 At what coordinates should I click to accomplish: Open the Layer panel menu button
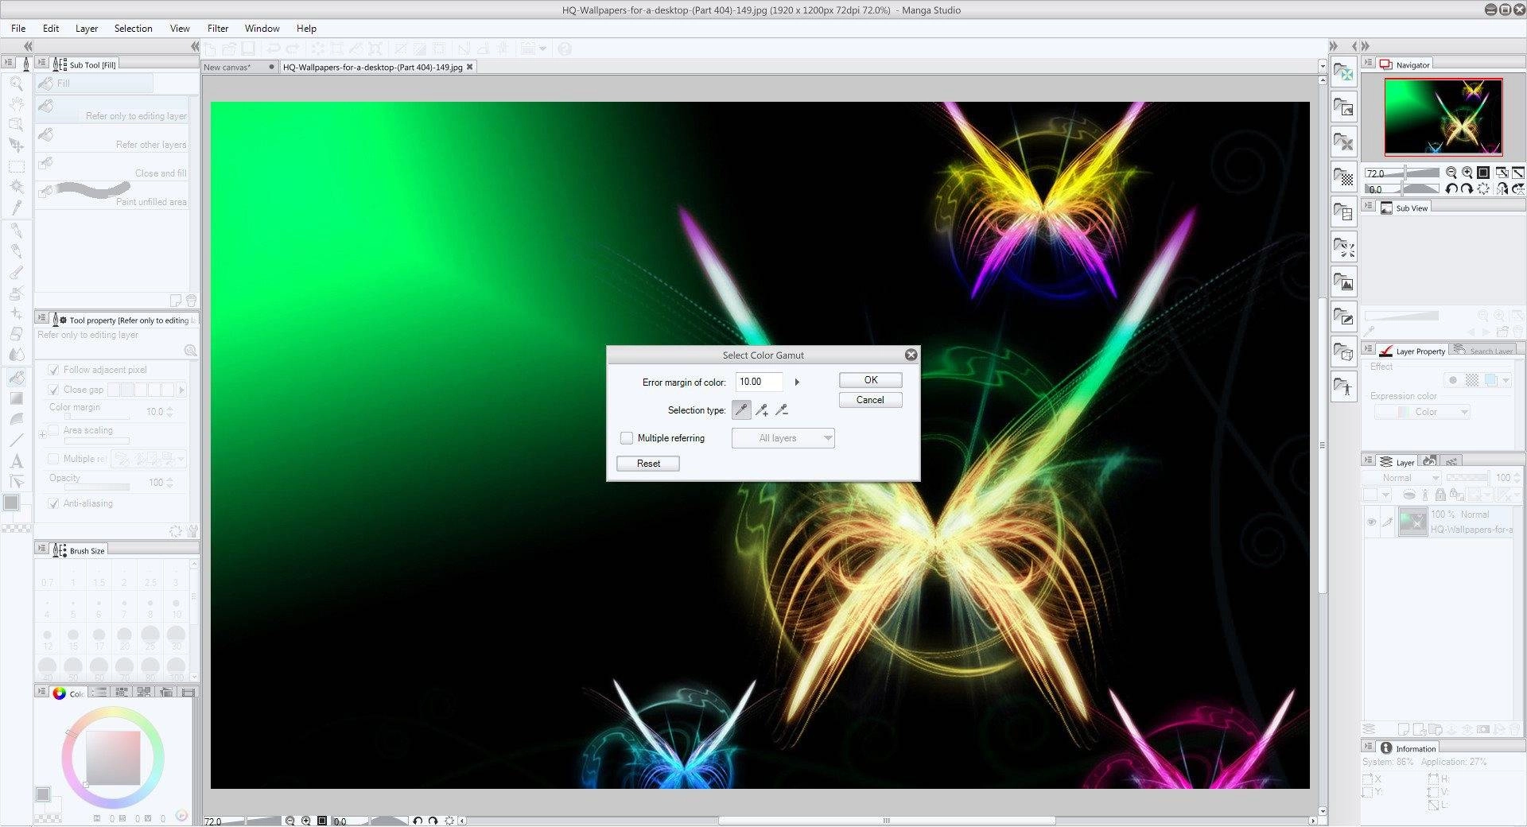tap(1369, 460)
